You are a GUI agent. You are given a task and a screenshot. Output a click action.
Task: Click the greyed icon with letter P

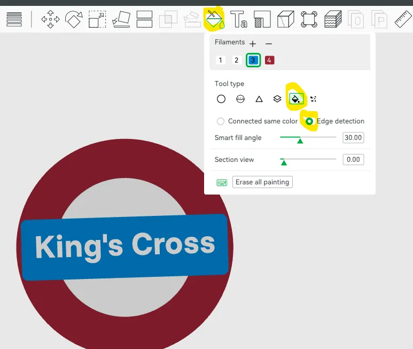point(379,19)
